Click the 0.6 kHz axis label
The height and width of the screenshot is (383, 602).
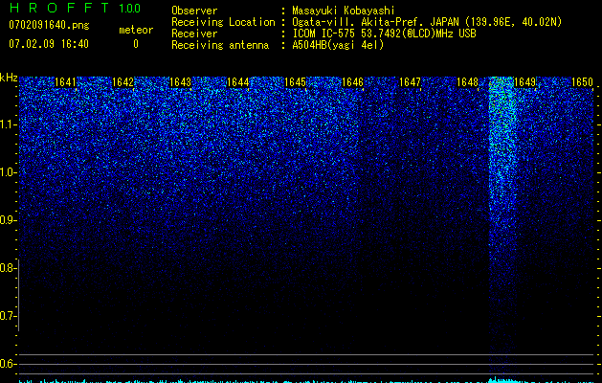click(x=8, y=364)
